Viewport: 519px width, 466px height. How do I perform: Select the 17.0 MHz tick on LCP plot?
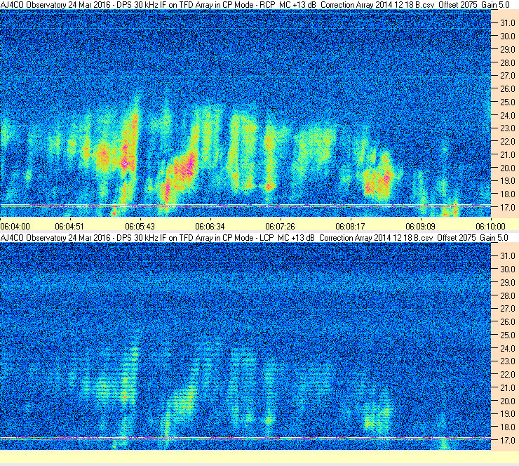coord(507,441)
